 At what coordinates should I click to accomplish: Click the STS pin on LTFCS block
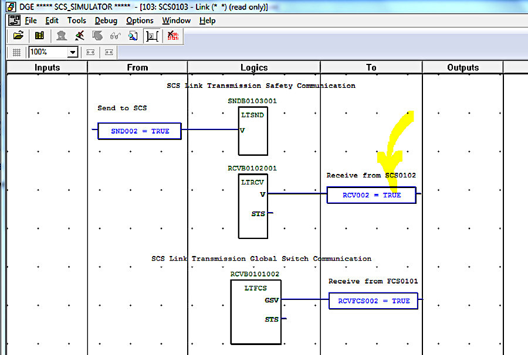(x=272, y=319)
